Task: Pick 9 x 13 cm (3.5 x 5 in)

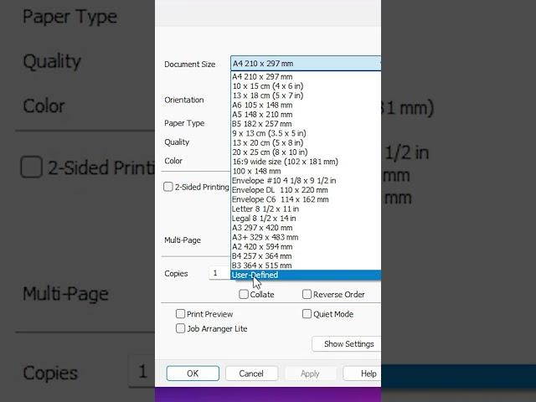Action: tap(306, 133)
